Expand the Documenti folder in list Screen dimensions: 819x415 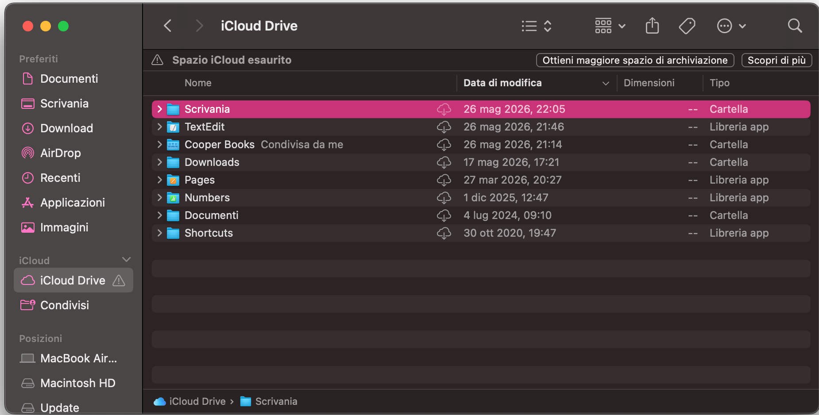click(x=160, y=215)
